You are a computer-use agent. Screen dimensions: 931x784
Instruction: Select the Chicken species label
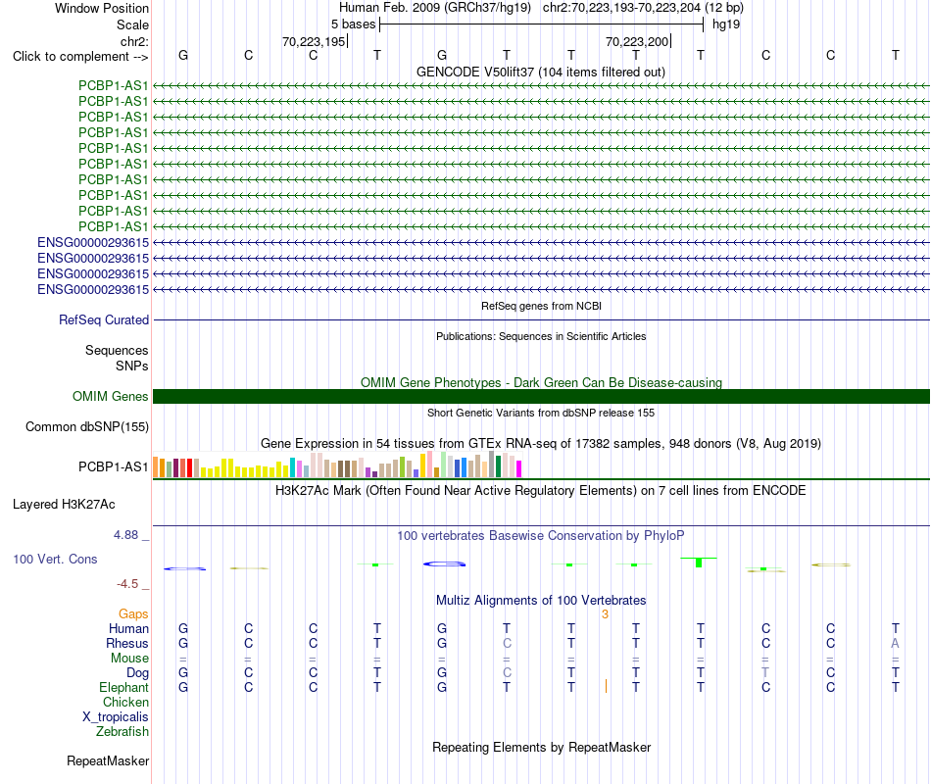pos(125,703)
